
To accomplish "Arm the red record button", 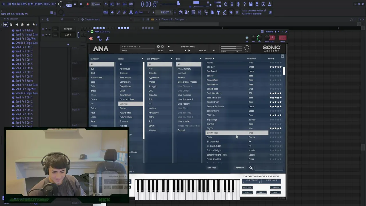I will click(87, 4).
